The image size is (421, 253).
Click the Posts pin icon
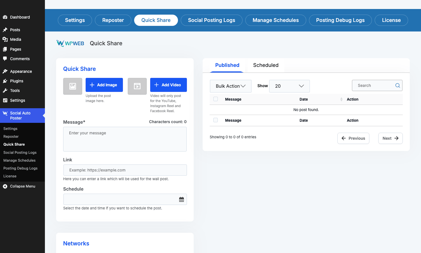pos(5,30)
